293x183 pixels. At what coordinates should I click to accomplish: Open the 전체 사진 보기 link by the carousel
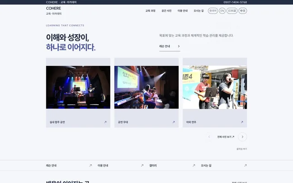pos(226,137)
